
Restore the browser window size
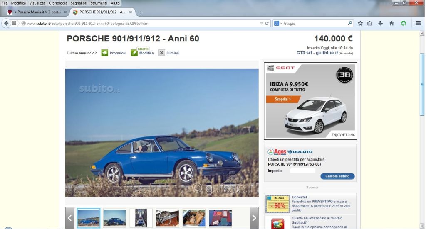404,3
